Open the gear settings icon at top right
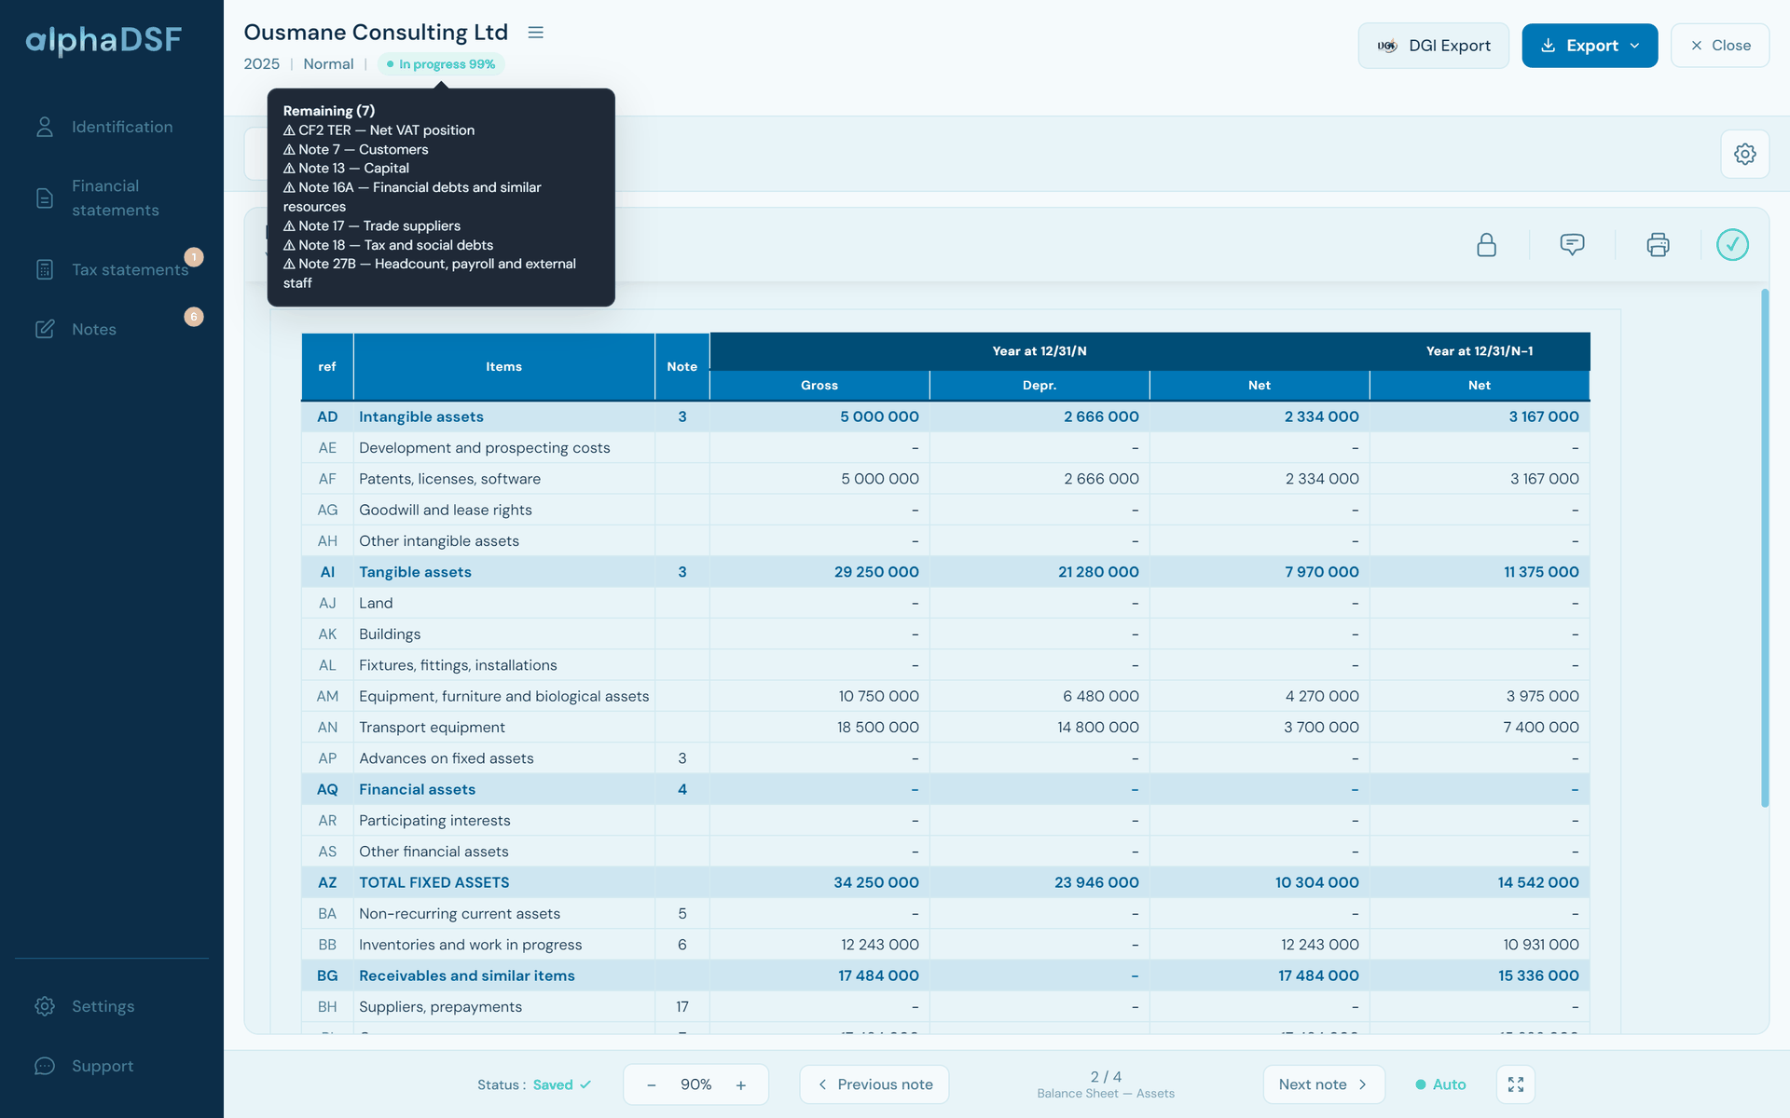The width and height of the screenshot is (1790, 1118). click(x=1744, y=154)
